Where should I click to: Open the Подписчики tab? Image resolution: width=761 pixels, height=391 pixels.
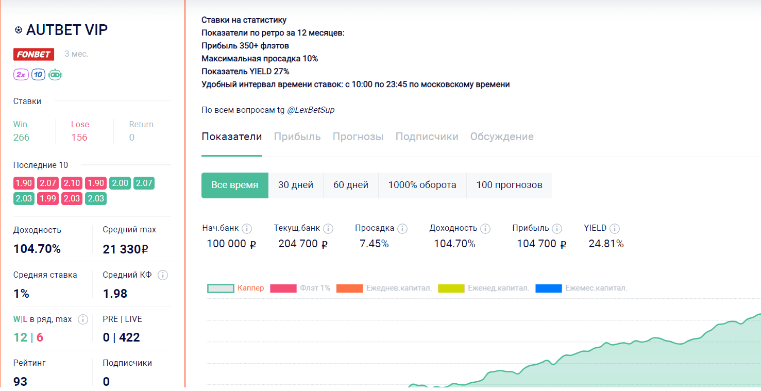(427, 137)
